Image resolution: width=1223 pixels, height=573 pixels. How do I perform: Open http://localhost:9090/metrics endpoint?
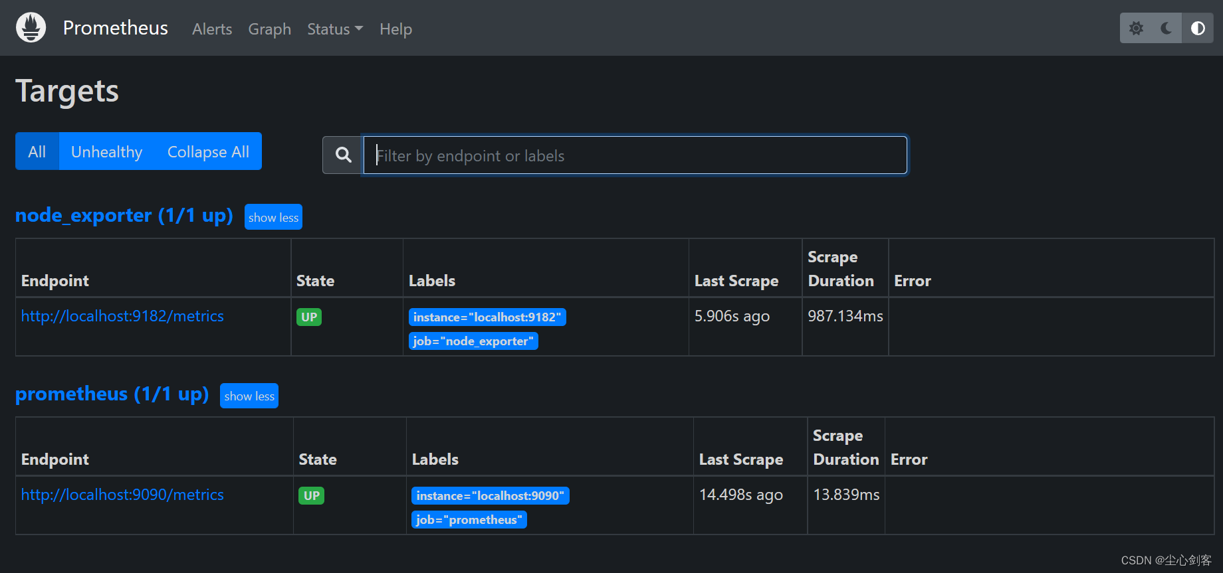[122, 495]
